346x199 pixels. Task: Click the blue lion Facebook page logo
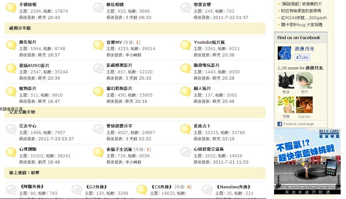[284, 53]
